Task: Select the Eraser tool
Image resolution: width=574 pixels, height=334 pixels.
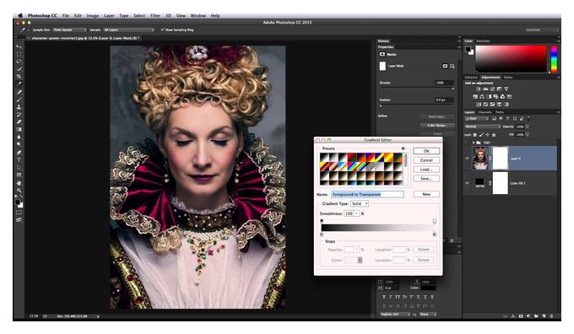Action: coord(19,121)
